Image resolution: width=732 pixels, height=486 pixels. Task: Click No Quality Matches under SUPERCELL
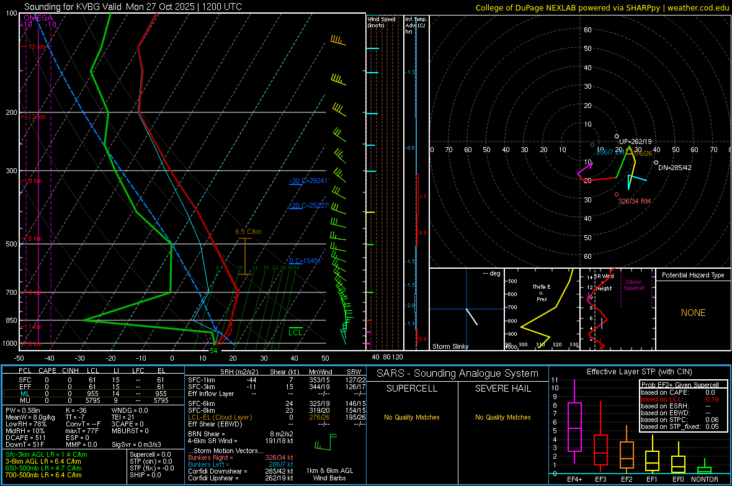(412, 417)
